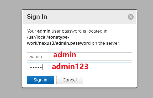Click the word 'Your' in the message
The height and width of the screenshot is (98, 153).
click(x=31, y=31)
